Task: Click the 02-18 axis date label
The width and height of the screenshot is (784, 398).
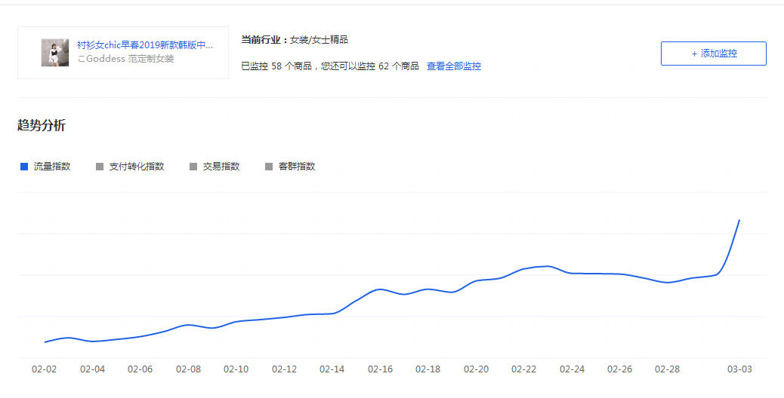Action: coord(428,369)
